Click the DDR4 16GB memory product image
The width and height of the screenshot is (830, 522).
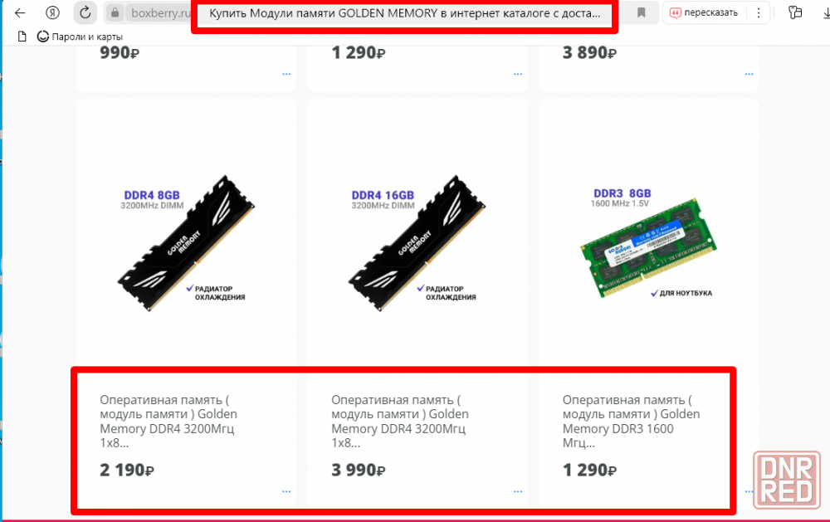[x=417, y=243]
